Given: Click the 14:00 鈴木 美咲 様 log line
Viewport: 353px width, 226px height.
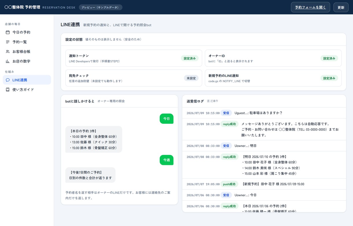Looking at the screenshot, I should pyautogui.click(x=271, y=168).
